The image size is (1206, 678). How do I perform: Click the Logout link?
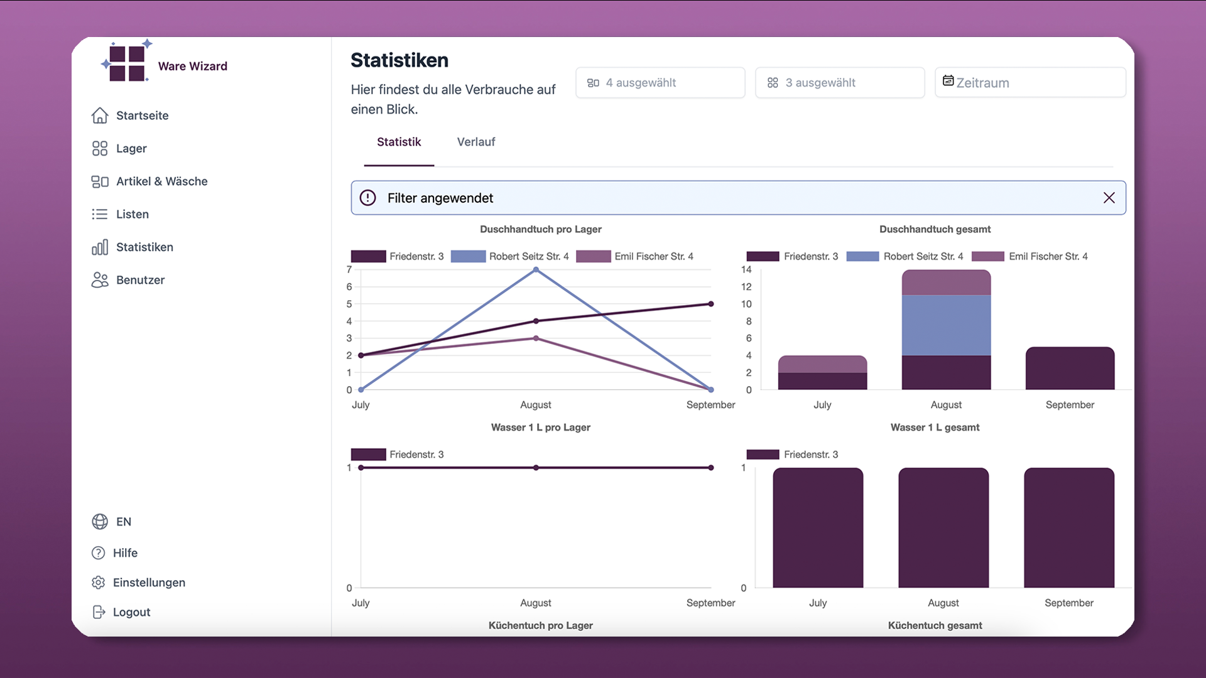pyautogui.click(x=131, y=612)
